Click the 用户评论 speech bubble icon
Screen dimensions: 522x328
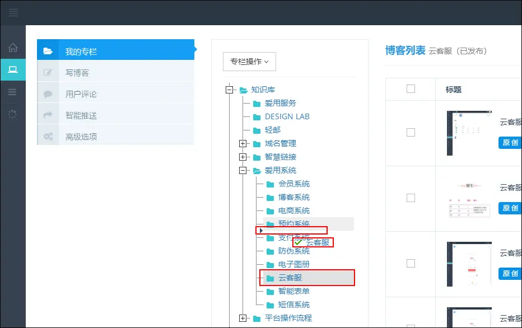[48, 94]
